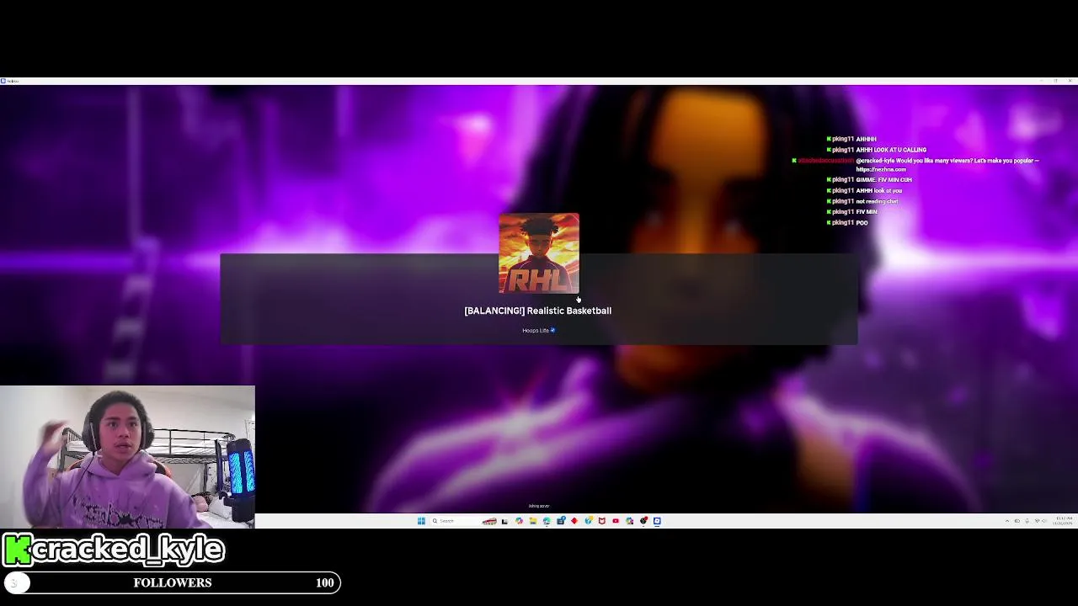Click chat message "AHHH LOOK AT U CALLING"
This screenshot has width=1078, height=606.
(x=891, y=150)
